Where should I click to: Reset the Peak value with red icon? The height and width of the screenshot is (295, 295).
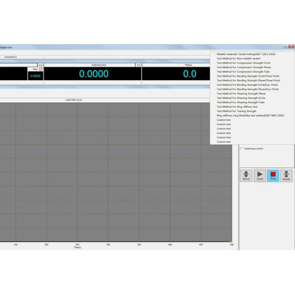pyautogui.click(x=41, y=69)
